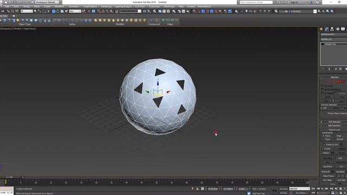Open the layer dropdown showing 0 (default)

pos(298,11)
